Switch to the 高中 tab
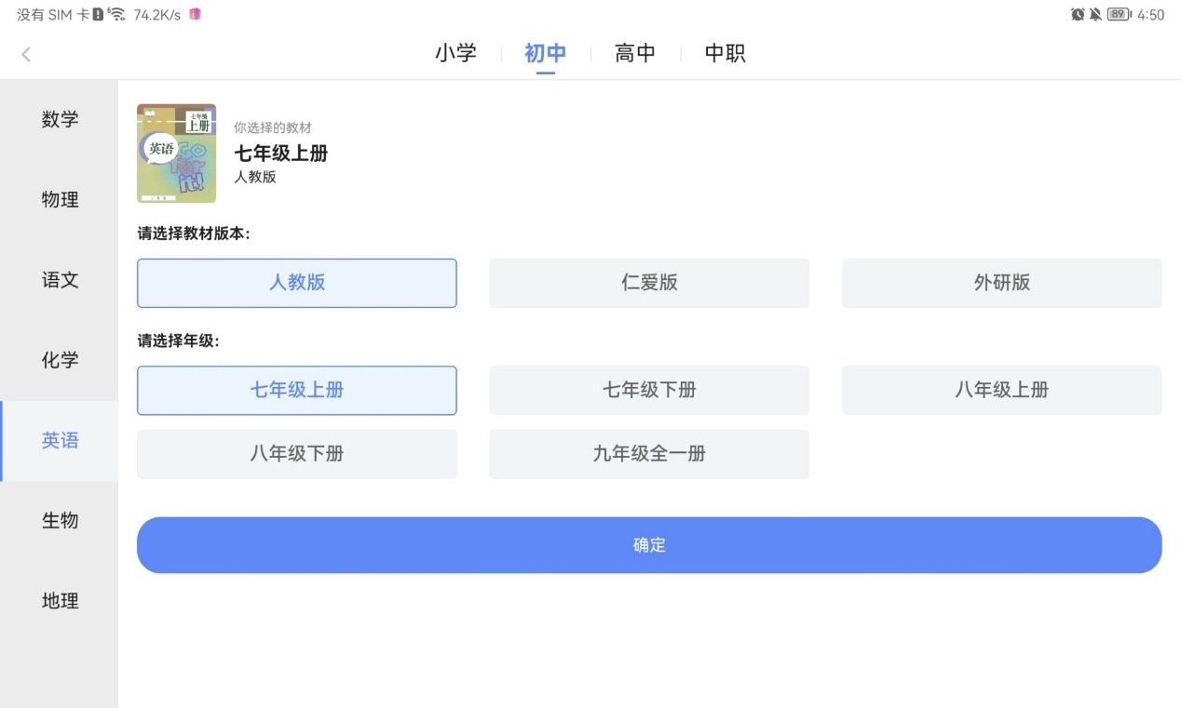Screen dimensions: 1181x708 pyautogui.click(x=634, y=53)
